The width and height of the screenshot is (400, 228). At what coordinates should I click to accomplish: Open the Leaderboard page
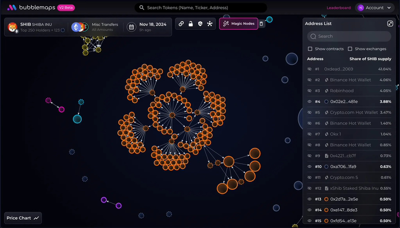339,8
